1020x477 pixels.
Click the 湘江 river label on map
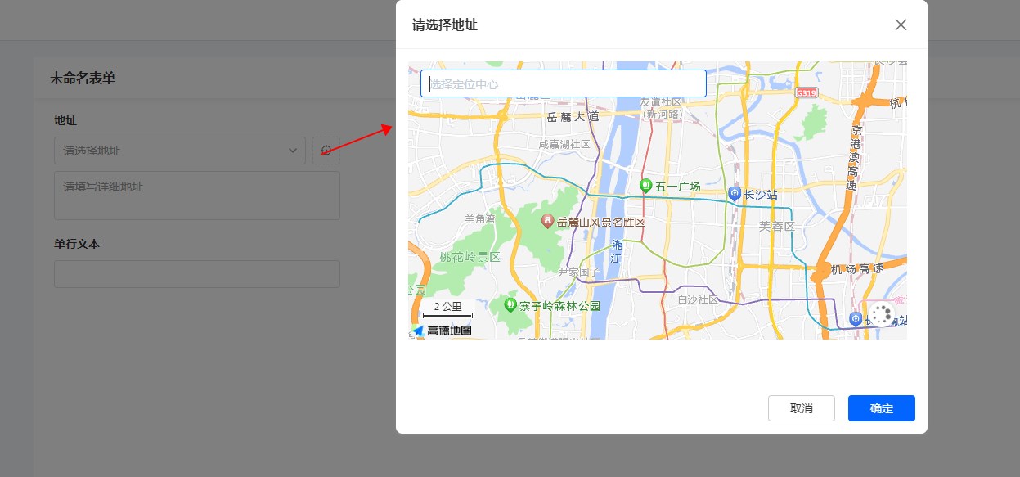pos(617,251)
